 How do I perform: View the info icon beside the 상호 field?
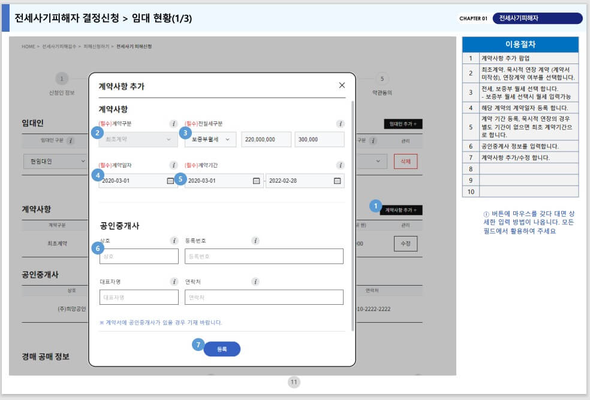pos(174,240)
